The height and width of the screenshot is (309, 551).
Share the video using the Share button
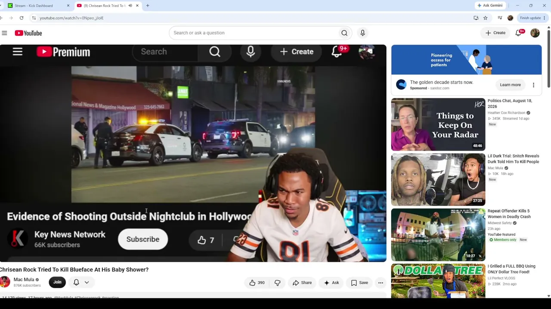click(x=302, y=282)
